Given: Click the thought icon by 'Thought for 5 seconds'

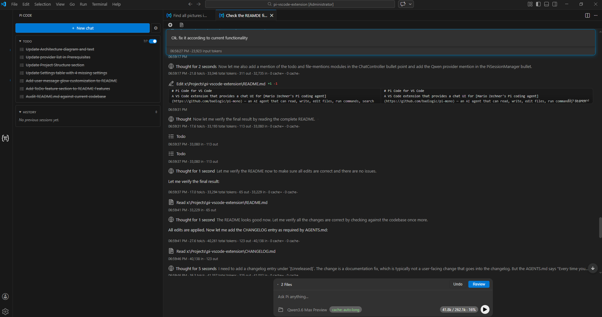Looking at the screenshot, I should point(171,269).
